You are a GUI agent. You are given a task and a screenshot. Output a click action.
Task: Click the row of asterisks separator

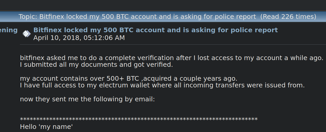coord(139,119)
